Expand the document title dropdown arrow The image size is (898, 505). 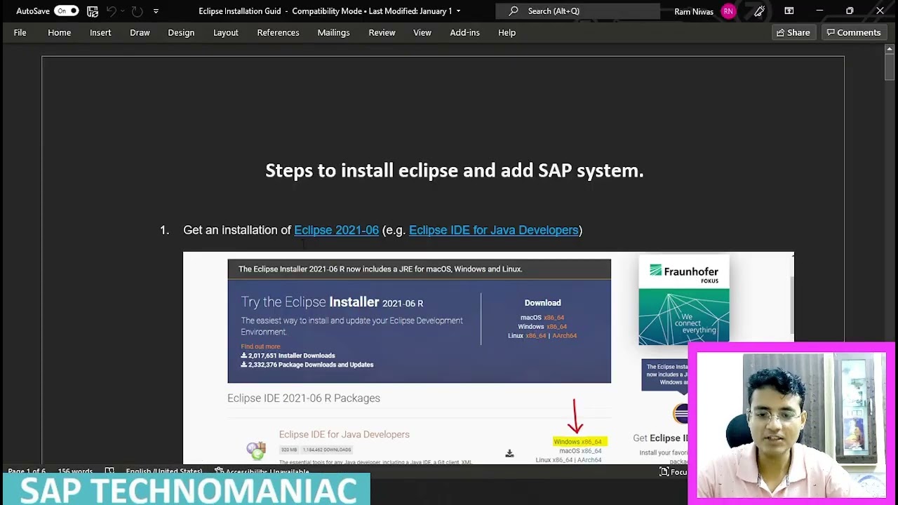click(x=458, y=11)
